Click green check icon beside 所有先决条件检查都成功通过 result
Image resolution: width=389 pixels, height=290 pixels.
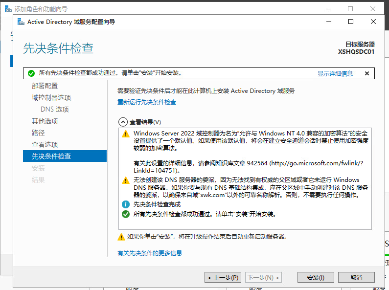(x=126, y=214)
